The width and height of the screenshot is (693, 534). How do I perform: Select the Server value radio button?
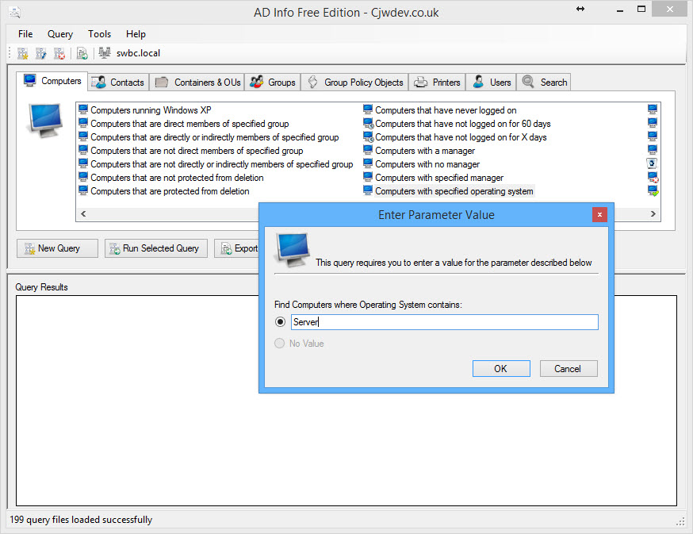pos(280,321)
